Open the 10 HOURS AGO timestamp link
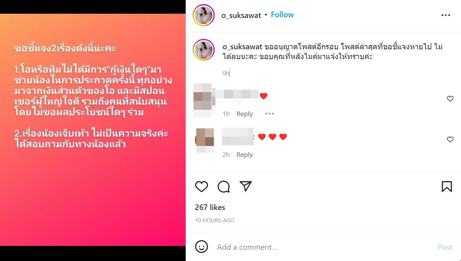This screenshot has width=461, height=261. click(x=215, y=221)
